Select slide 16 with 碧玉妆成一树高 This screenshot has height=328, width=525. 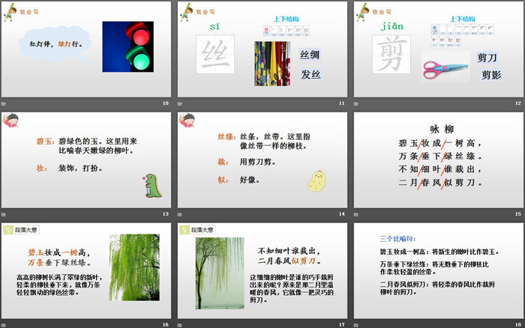click(x=86, y=271)
